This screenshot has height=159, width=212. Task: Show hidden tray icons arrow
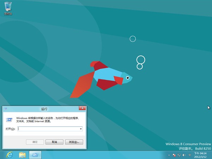pyautogui.click(x=169, y=155)
